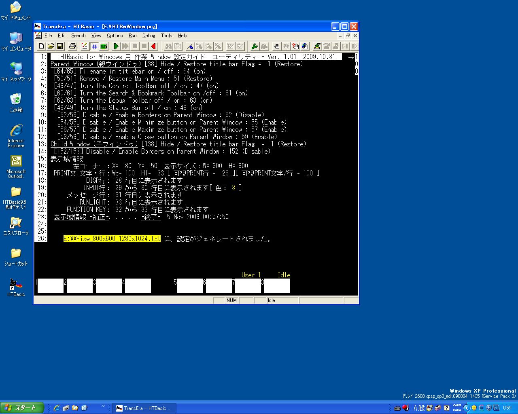
Task: Open a file with the folder icon
Action: point(51,46)
